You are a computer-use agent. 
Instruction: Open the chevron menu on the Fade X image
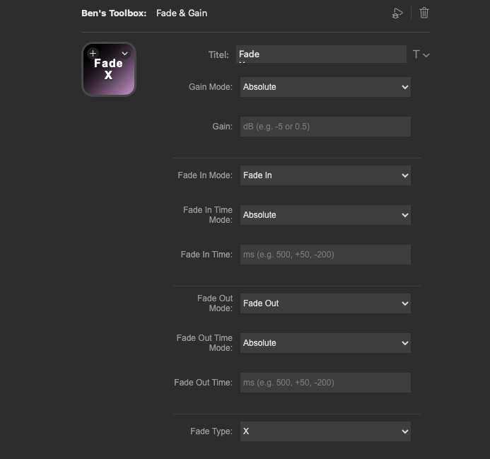click(x=125, y=53)
